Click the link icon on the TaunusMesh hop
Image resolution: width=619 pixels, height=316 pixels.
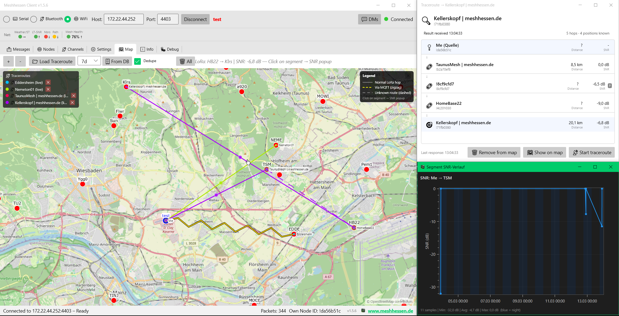click(429, 67)
